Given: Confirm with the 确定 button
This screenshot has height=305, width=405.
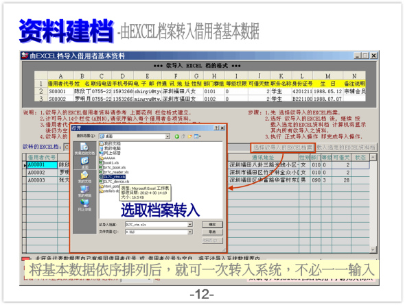Looking at the screenshot, I should coord(212,225).
